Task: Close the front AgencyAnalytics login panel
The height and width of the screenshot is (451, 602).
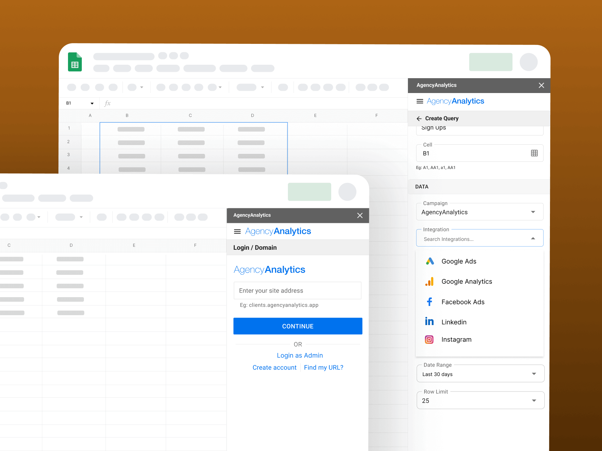Action: pos(360,215)
